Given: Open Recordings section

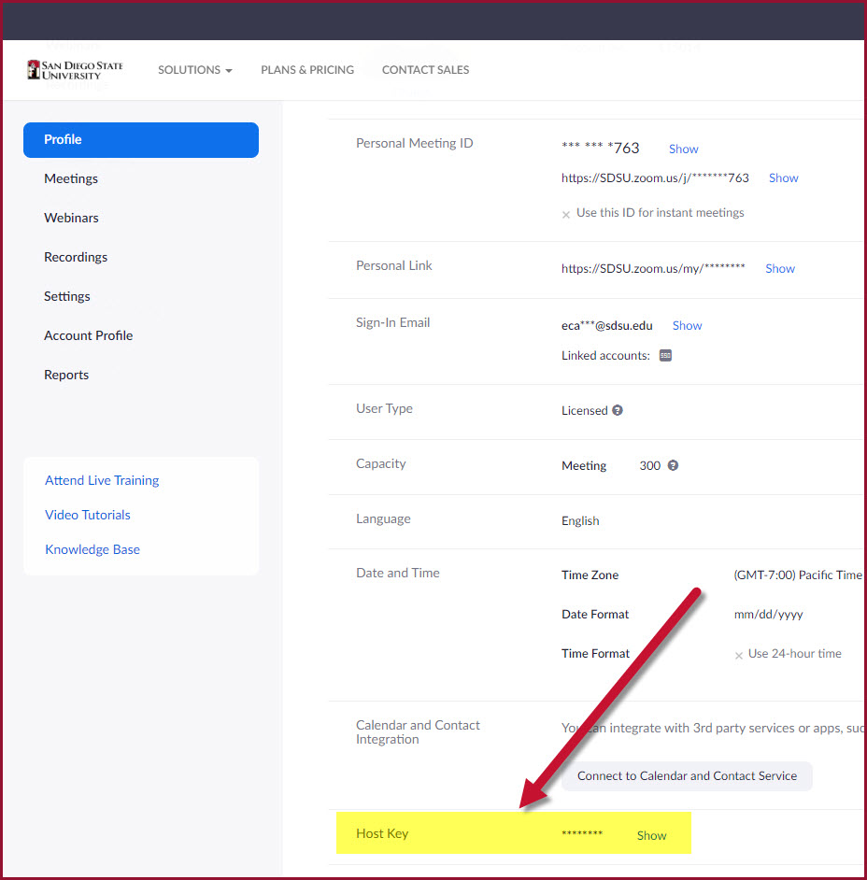Looking at the screenshot, I should 76,257.
